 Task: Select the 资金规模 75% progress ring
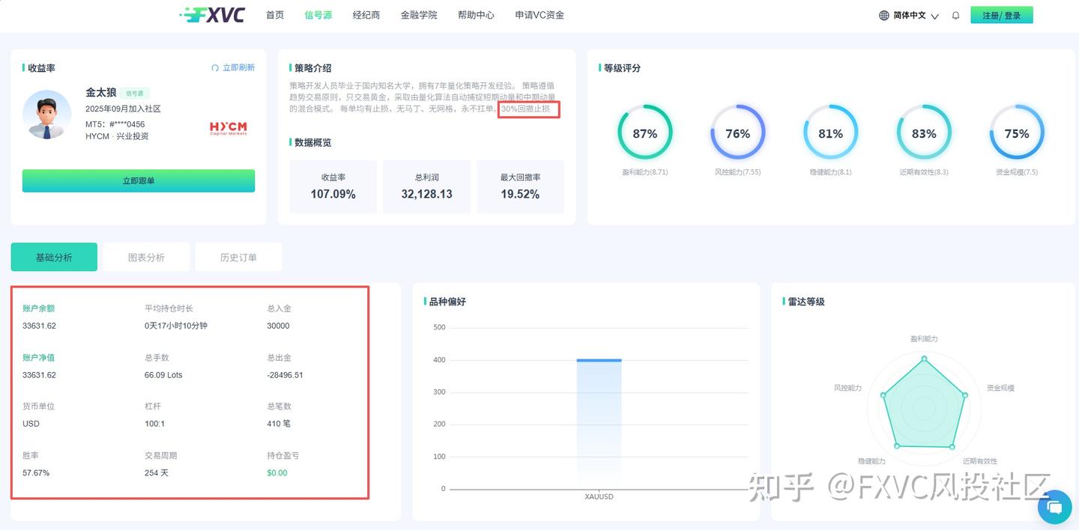(x=1017, y=133)
